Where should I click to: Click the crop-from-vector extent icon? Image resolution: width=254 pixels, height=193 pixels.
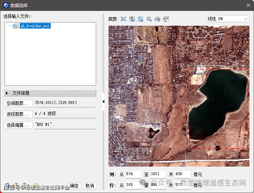(x=149, y=19)
